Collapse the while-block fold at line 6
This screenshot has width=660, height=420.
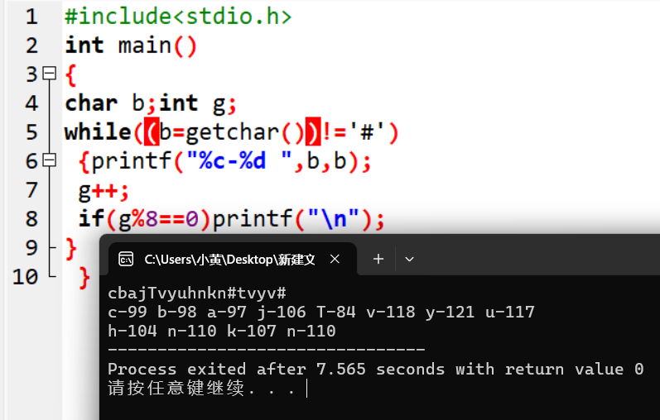click(x=50, y=160)
